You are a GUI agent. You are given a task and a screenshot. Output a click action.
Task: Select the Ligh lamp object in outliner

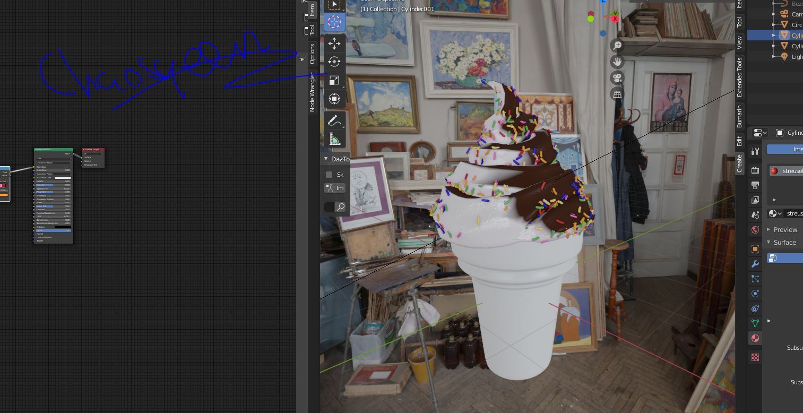coord(784,56)
